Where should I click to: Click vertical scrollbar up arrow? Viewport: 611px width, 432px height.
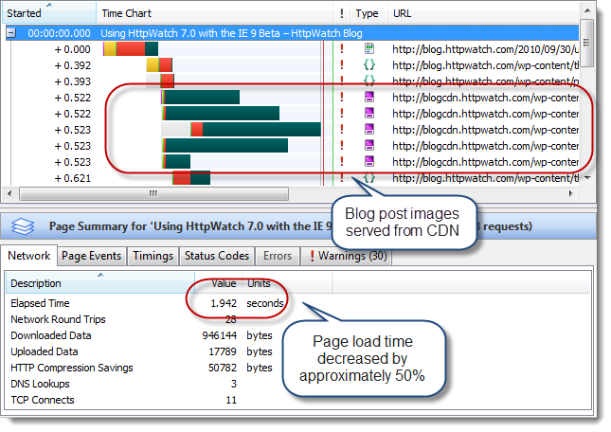587,9
